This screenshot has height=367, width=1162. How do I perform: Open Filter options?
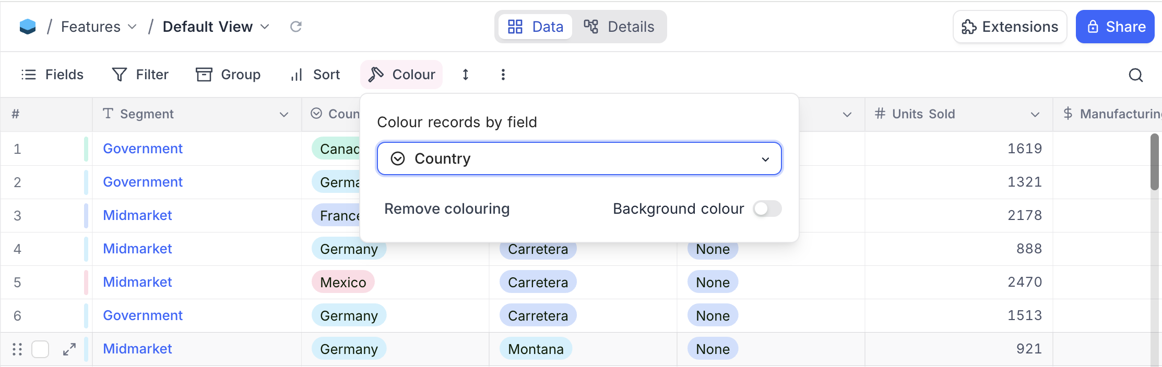tap(140, 75)
